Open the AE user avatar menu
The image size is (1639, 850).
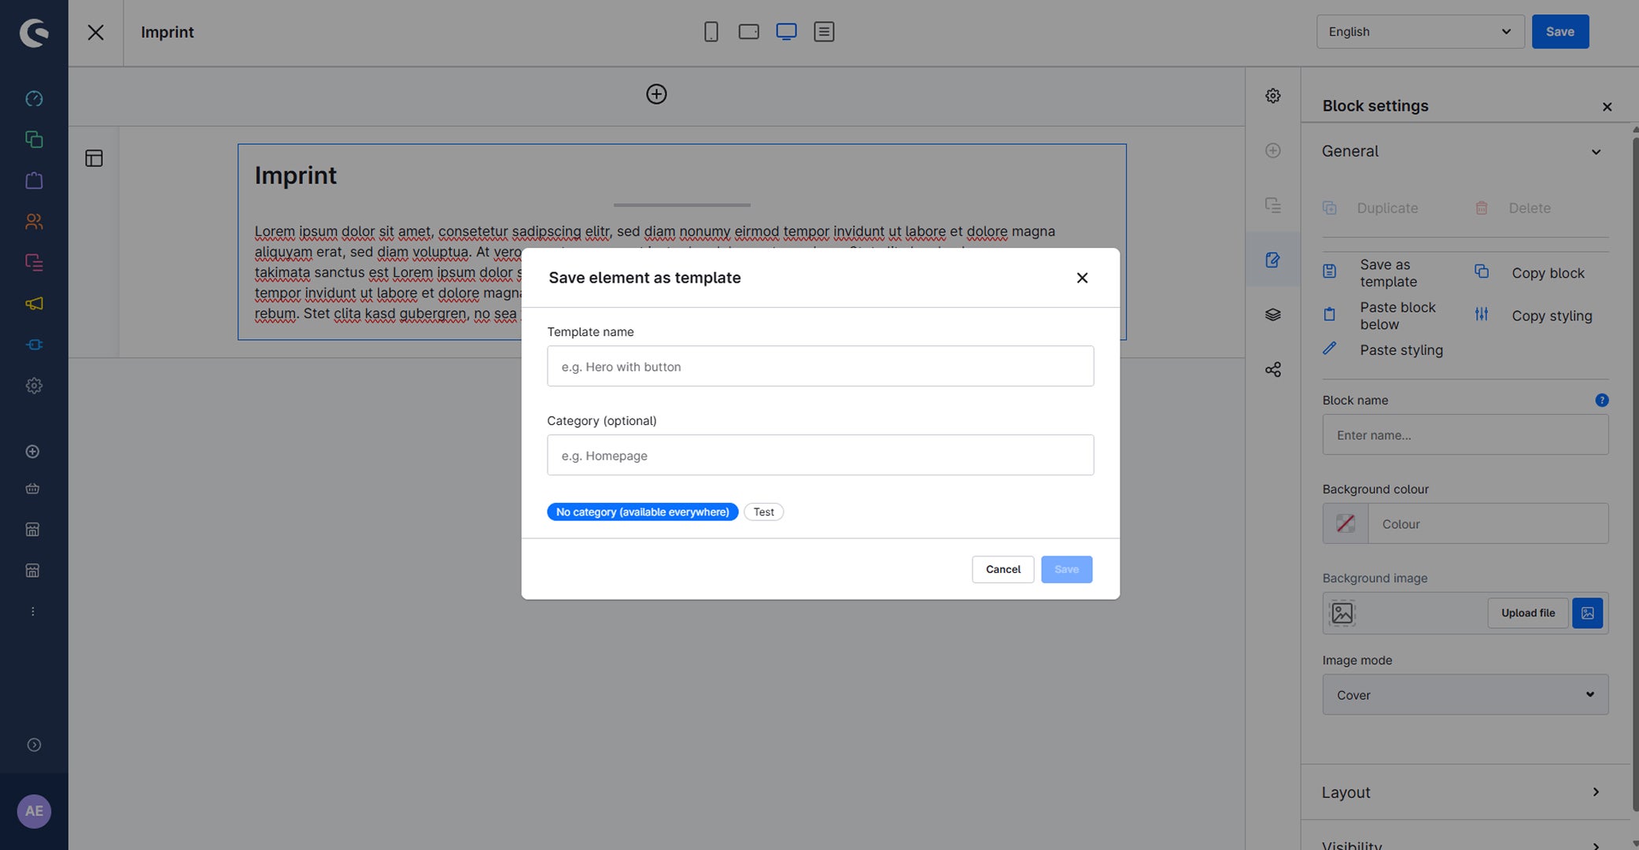pos(34,811)
